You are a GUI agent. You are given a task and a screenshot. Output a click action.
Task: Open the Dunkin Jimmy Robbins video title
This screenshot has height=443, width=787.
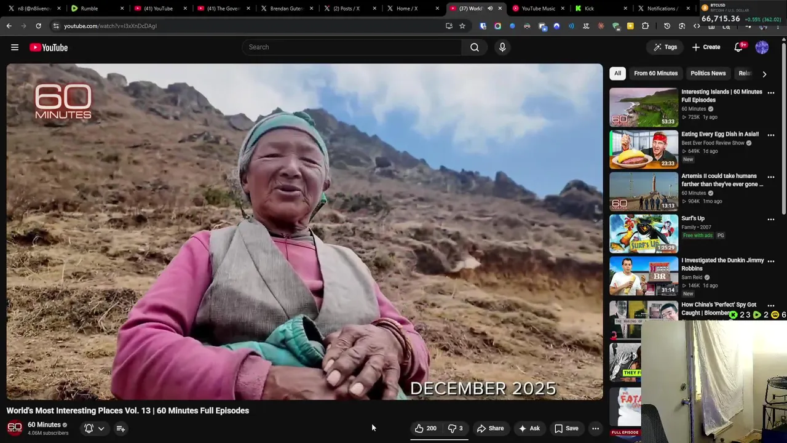point(722,264)
